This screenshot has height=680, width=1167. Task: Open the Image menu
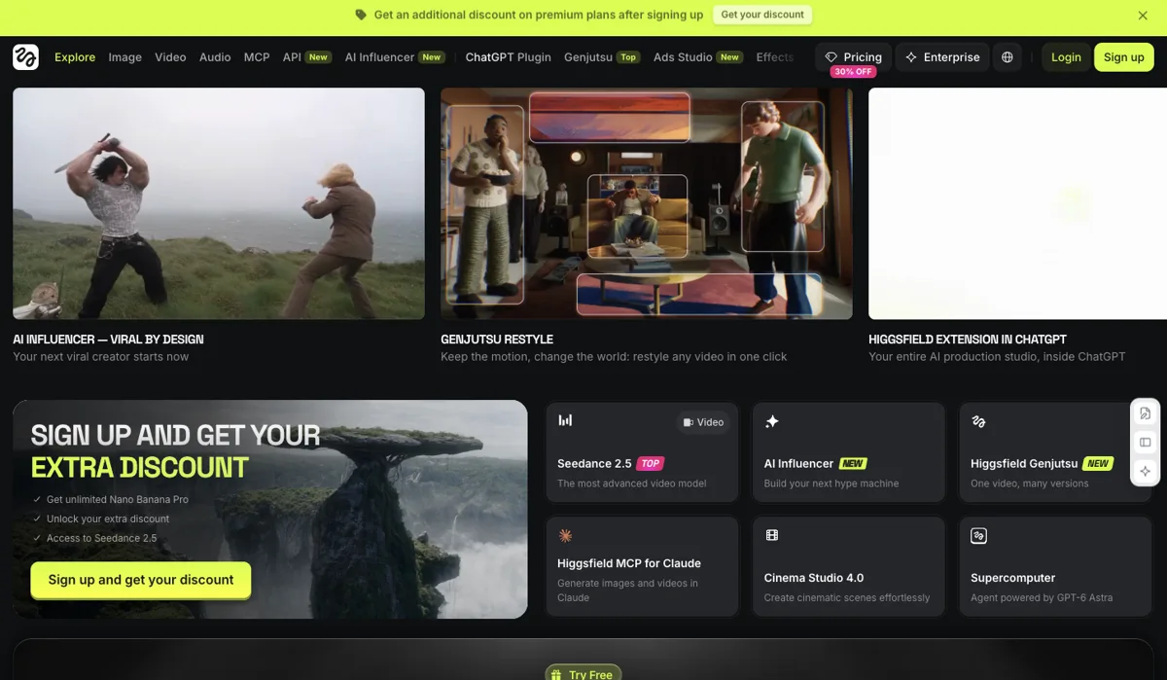tap(125, 57)
